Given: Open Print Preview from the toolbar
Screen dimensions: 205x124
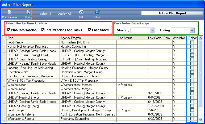Looking at the screenshot, I should pyautogui.click(x=9, y=12).
